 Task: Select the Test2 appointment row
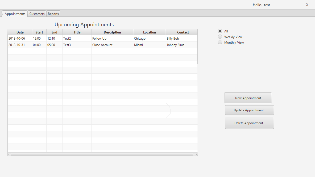[77, 38]
